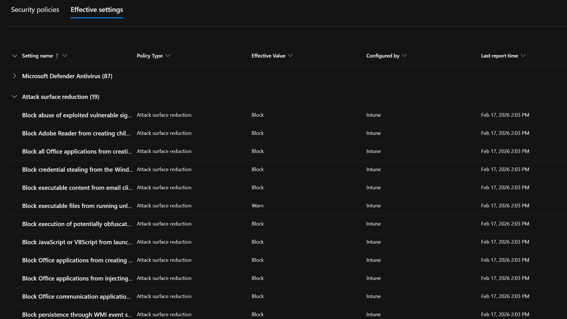Click setting 'Block Office communication applicatio...'

[76, 297]
